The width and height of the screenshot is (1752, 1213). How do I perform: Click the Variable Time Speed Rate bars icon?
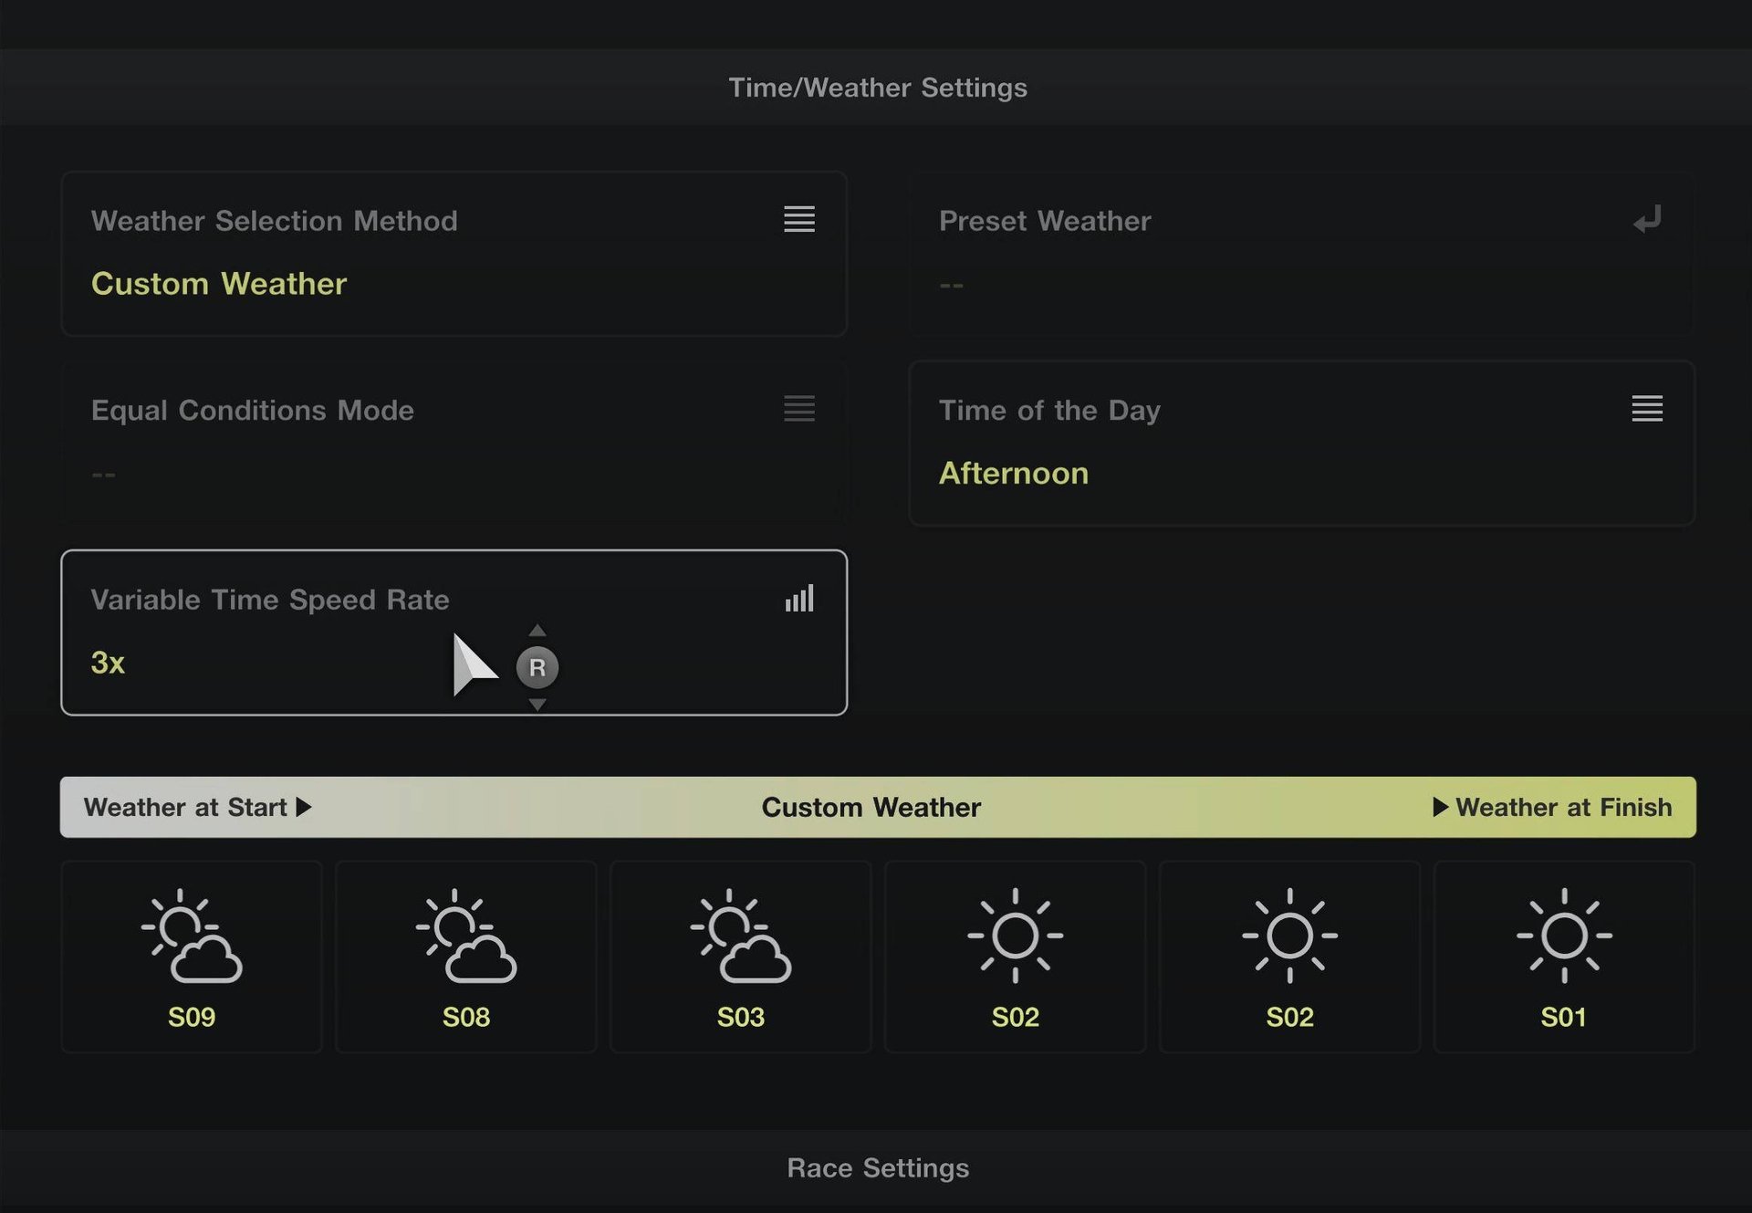(798, 599)
